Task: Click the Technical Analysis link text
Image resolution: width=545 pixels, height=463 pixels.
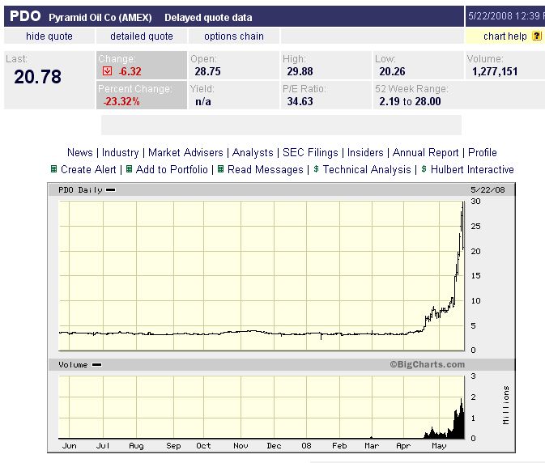Action: pyautogui.click(x=367, y=169)
